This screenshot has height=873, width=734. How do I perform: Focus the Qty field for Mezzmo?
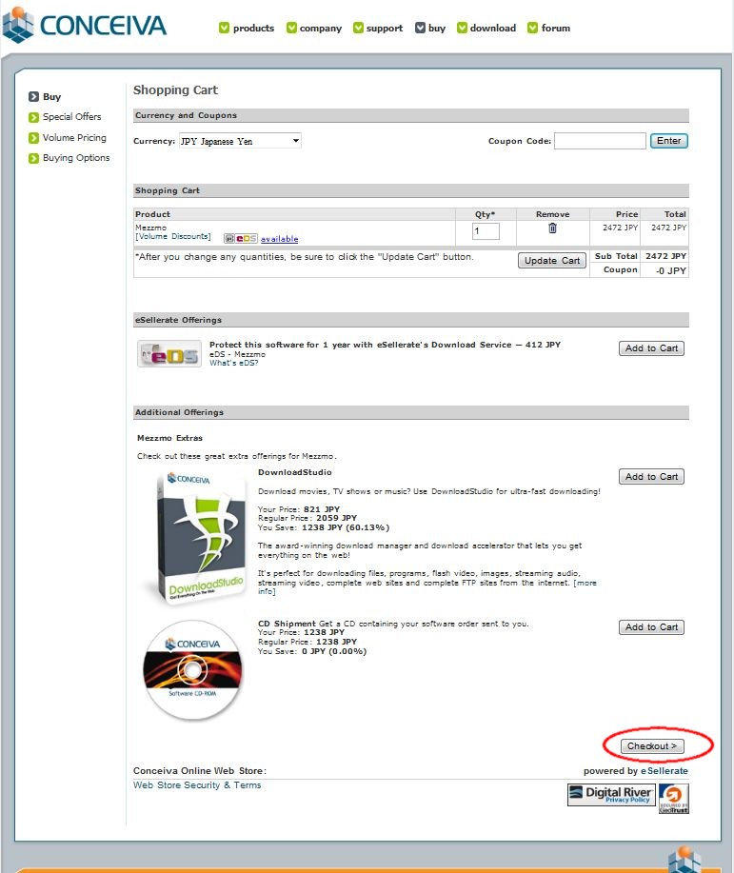coord(486,231)
